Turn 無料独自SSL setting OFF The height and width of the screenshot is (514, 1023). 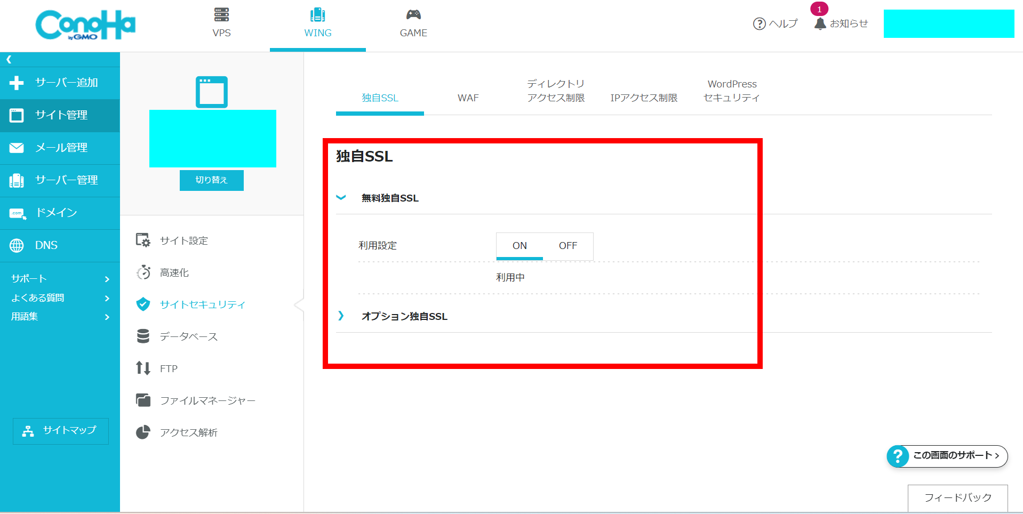tap(568, 246)
